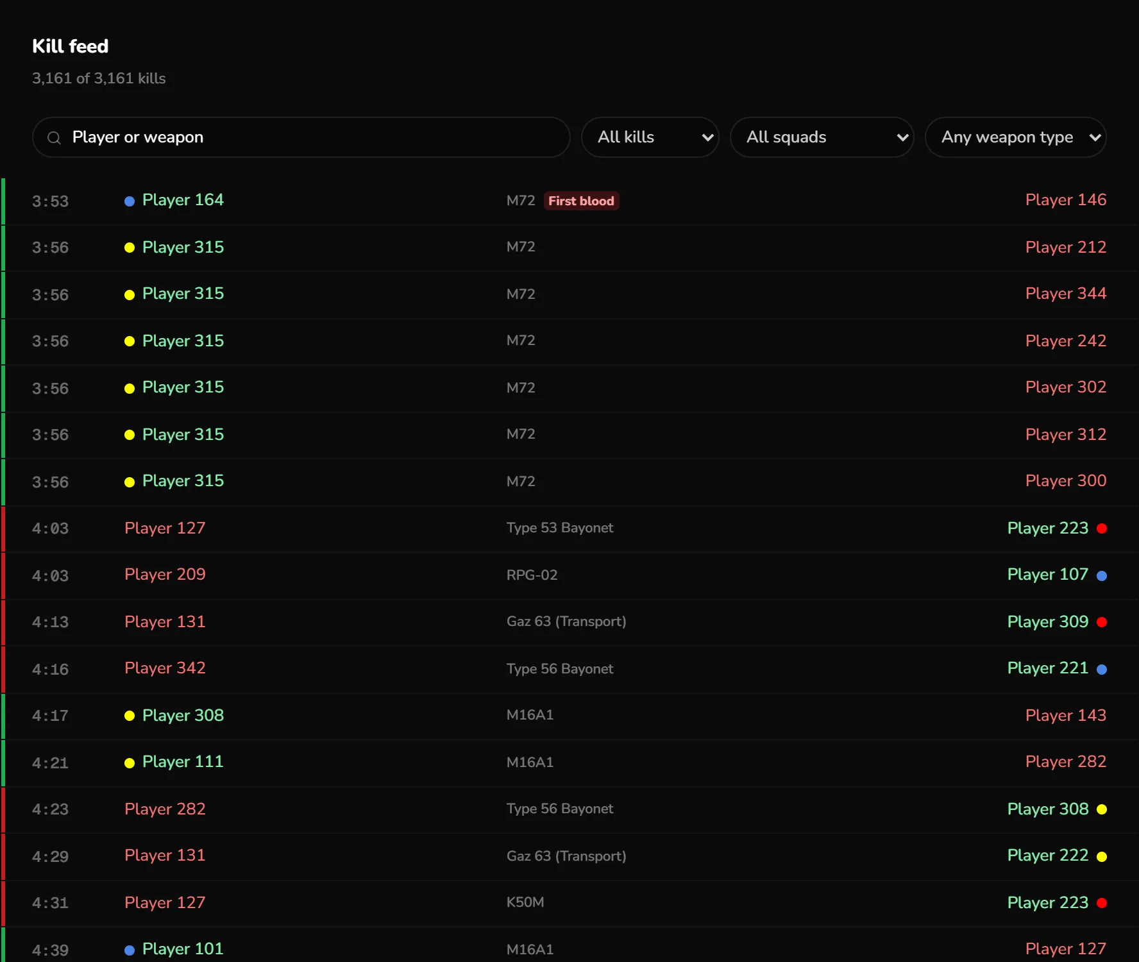1139x962 pixels.
Task: Click blue squad dot beside Player 164
Action: [x=130, y=201]
